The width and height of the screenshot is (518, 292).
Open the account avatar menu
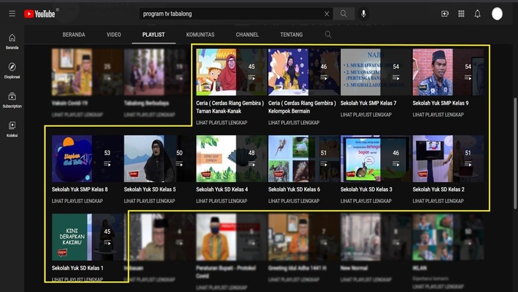(x=497, y=13)
